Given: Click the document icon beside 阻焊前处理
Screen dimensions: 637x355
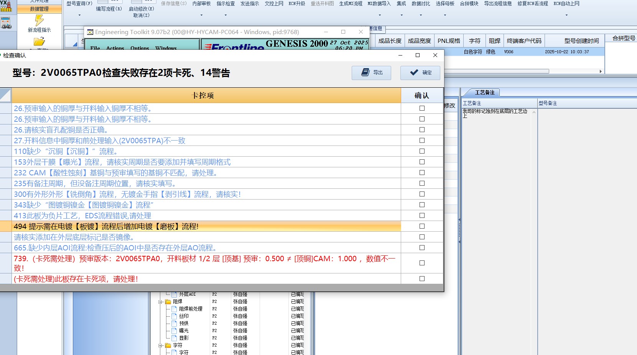Looking at the screenshot, I should tap(174, 309).
